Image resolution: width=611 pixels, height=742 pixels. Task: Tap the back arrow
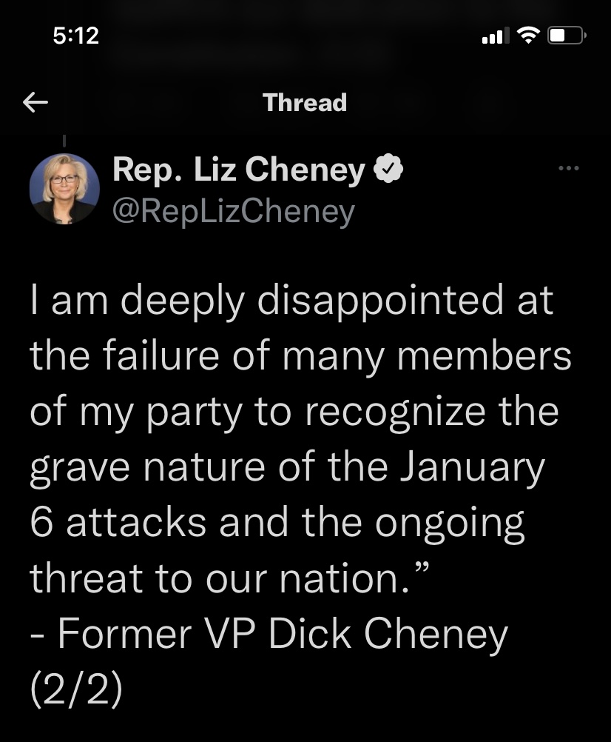pyautogui.click(x=36, y=103)
